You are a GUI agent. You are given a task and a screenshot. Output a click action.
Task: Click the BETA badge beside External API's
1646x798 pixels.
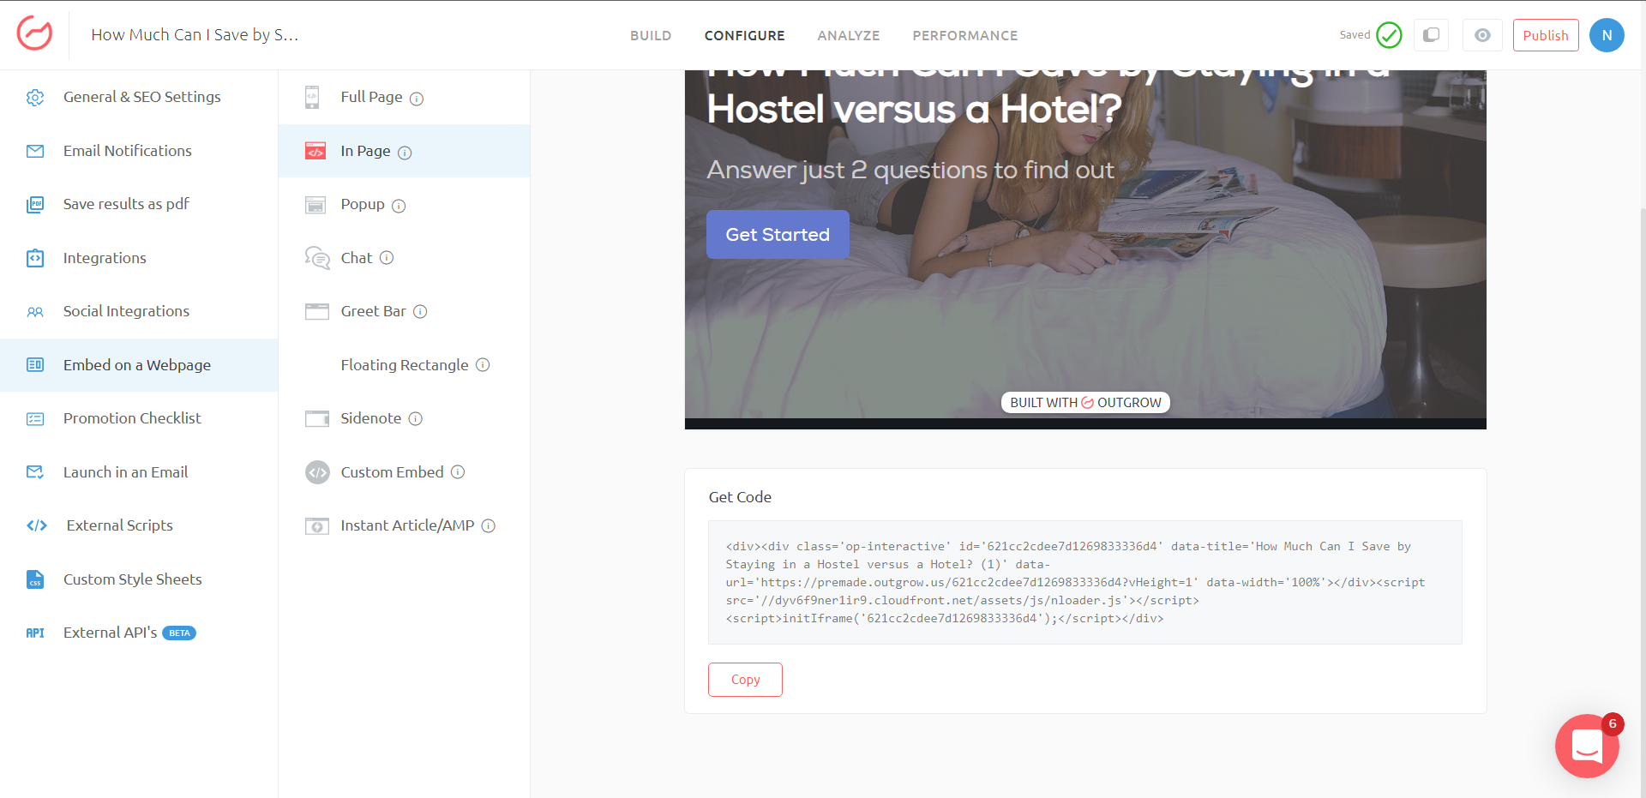pos(179,633)
